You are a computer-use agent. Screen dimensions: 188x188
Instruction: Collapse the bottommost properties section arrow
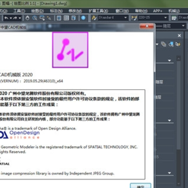[169, 173]
